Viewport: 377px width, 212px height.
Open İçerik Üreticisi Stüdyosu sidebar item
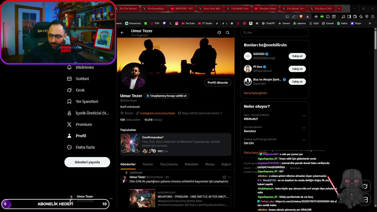point(88,113)
